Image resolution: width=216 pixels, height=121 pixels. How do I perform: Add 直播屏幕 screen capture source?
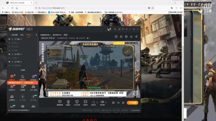pos(60,103)
